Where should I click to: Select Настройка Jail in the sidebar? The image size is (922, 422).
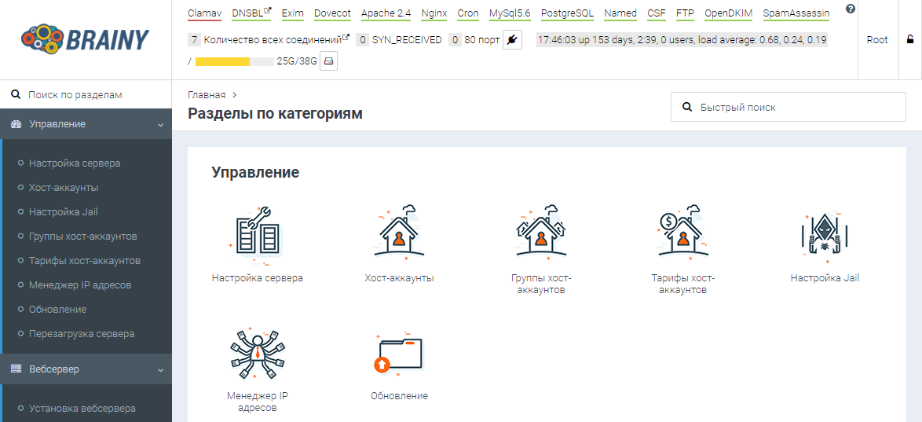click(63, 212)
